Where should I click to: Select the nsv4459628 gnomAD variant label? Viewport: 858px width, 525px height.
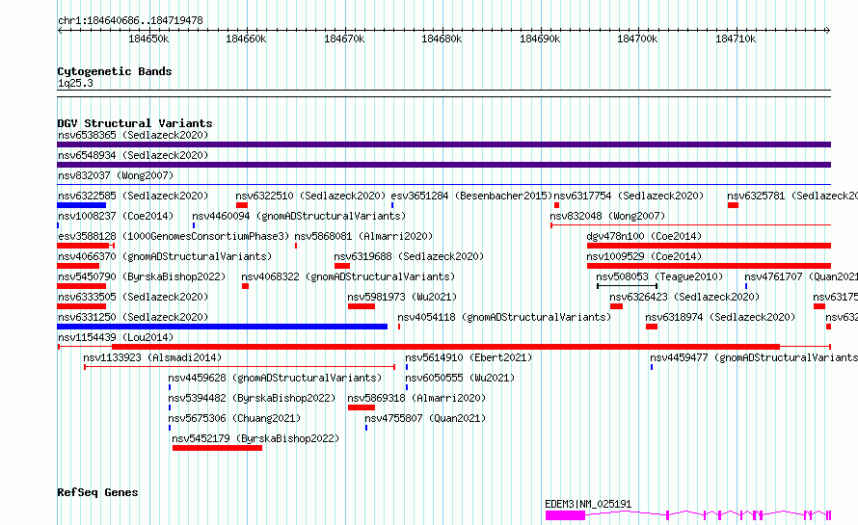pos(275,378)
